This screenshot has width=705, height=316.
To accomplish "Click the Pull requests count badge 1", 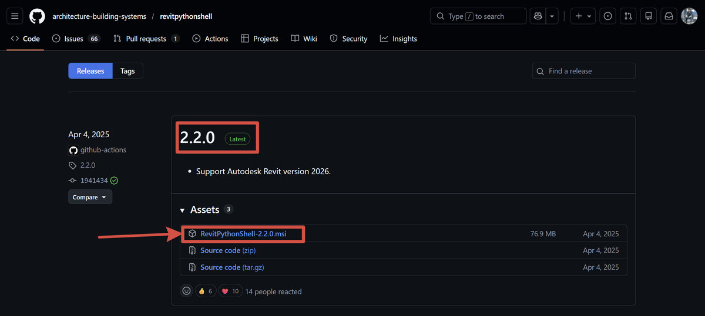I will 175,39.
